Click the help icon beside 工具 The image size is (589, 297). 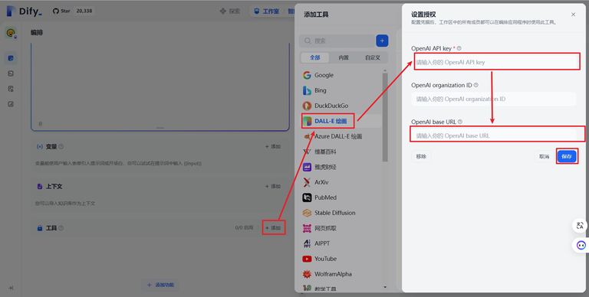(x=61, y=228)
